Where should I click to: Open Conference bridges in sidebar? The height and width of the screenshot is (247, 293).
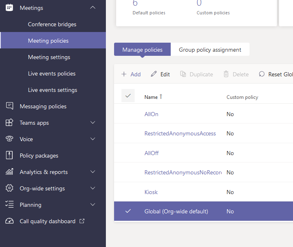(52, 24)
